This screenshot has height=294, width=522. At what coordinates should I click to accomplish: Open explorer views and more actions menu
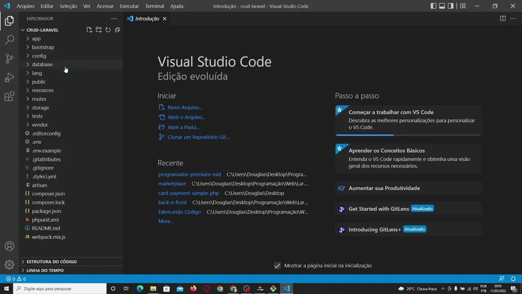(114, 19)
